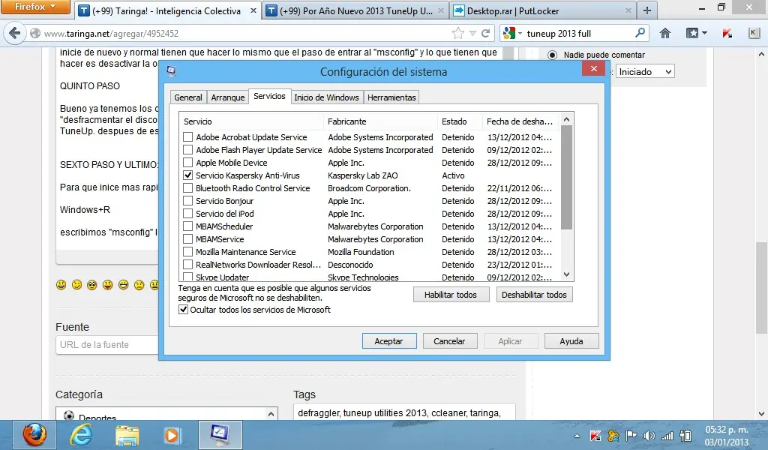Open the Iniciado dropdown
The image size is (768, 450).
pos(644,71)
